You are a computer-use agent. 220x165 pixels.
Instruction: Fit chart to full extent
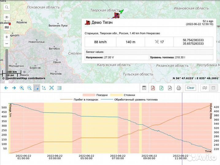point(52,88)
